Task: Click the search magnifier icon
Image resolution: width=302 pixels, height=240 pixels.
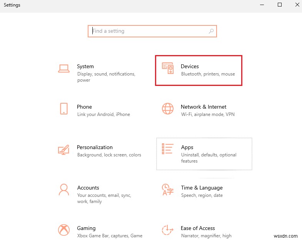Action: [x=211, y=31]
